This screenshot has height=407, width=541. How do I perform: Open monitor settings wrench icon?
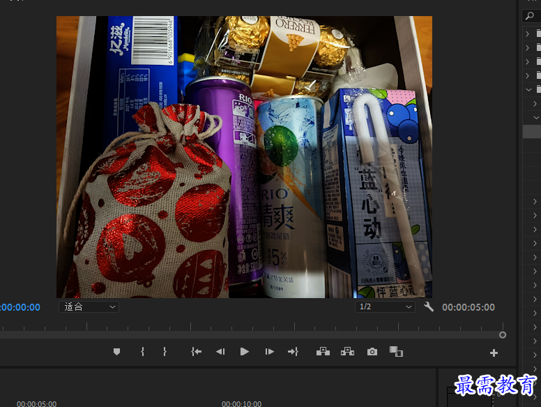[x=429, y=306]
